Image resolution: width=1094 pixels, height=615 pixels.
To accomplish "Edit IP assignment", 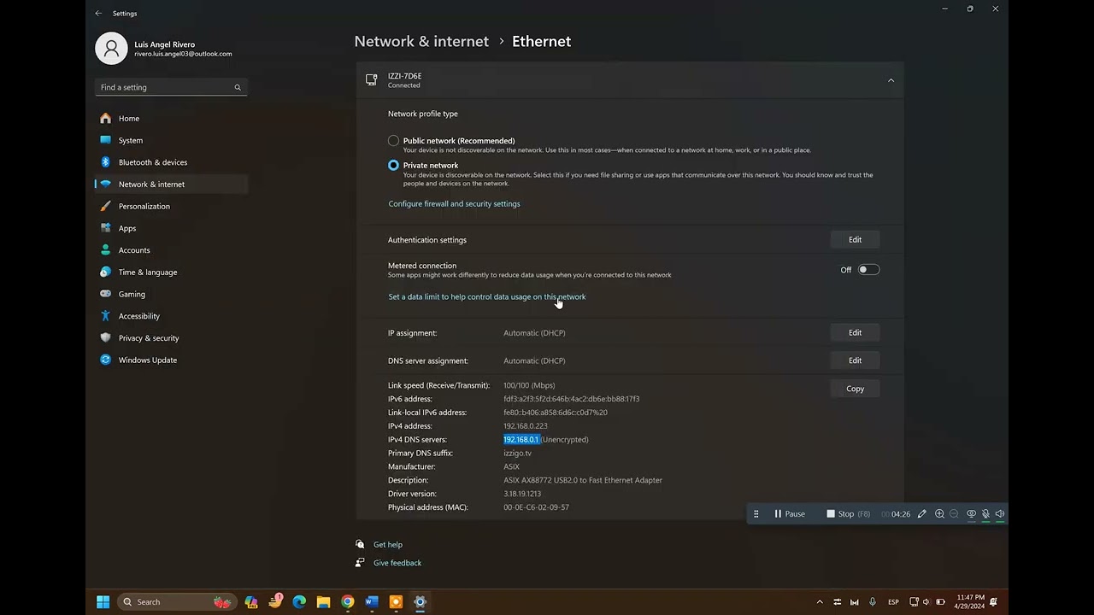I will coord(855,332).
